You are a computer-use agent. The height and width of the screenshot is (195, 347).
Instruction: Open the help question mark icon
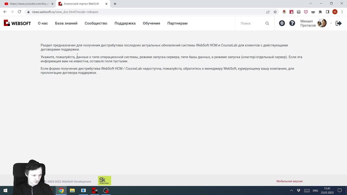[292, 23]
